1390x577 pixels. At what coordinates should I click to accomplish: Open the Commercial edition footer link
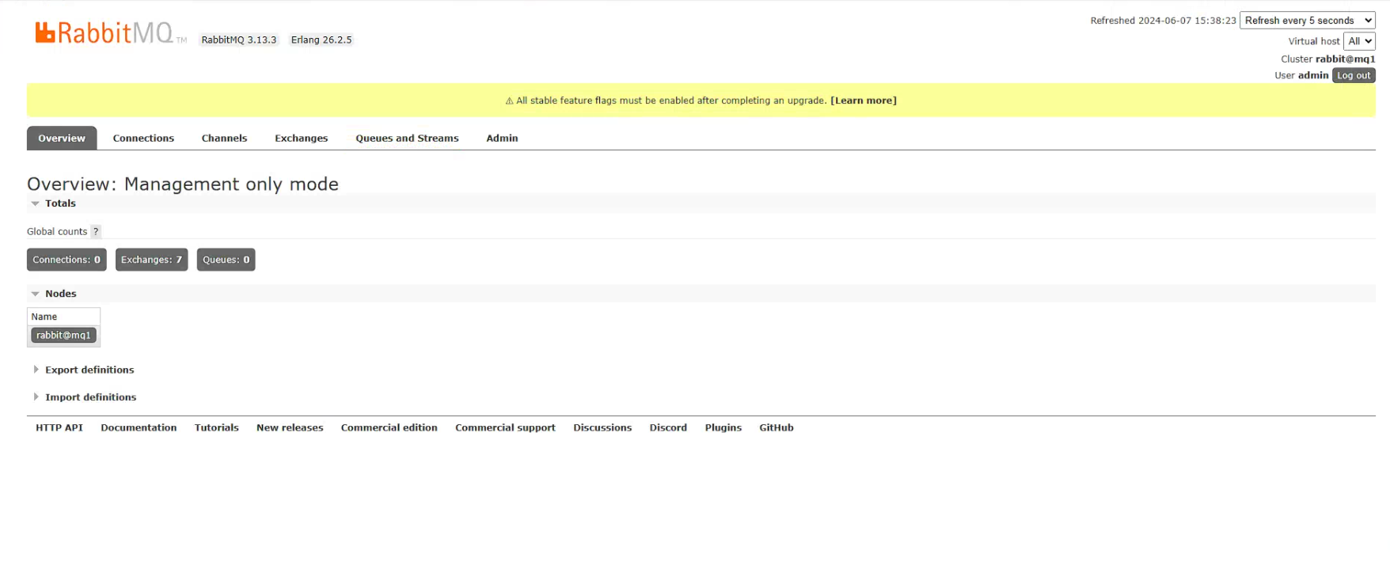coord(389,427)
